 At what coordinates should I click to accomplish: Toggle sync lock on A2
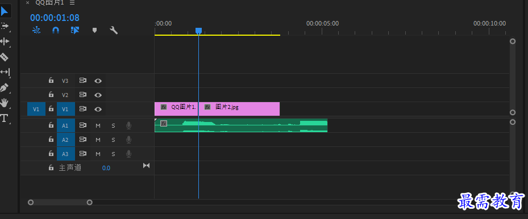pyautogui.click(x=83, y=140)
